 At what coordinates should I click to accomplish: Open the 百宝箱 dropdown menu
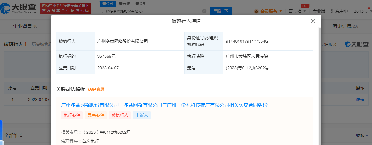tap(297, 11)
